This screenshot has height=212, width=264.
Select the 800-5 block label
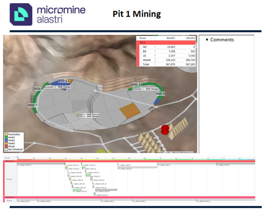click(x=160, y=94)
